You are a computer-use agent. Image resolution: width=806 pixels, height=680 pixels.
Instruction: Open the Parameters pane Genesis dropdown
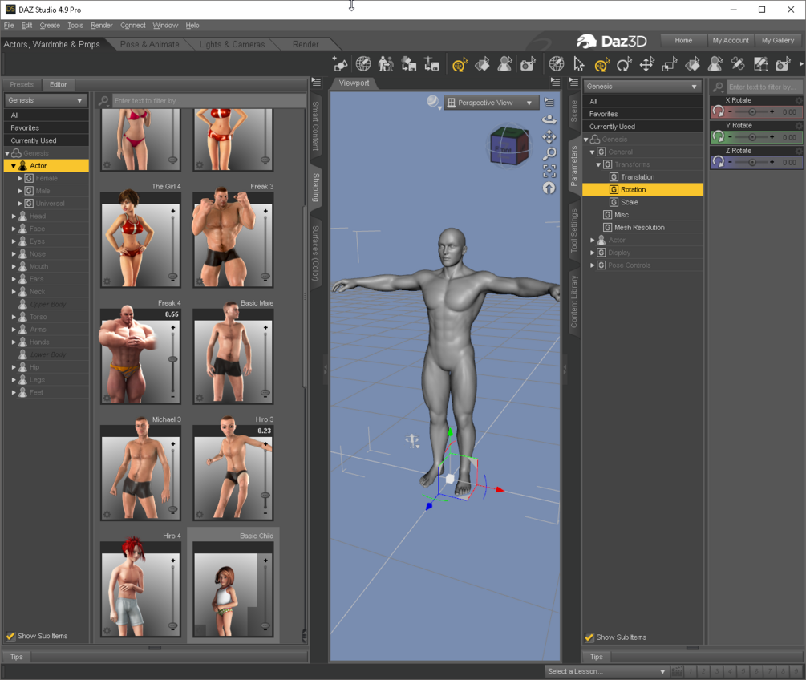pos(642,87)
